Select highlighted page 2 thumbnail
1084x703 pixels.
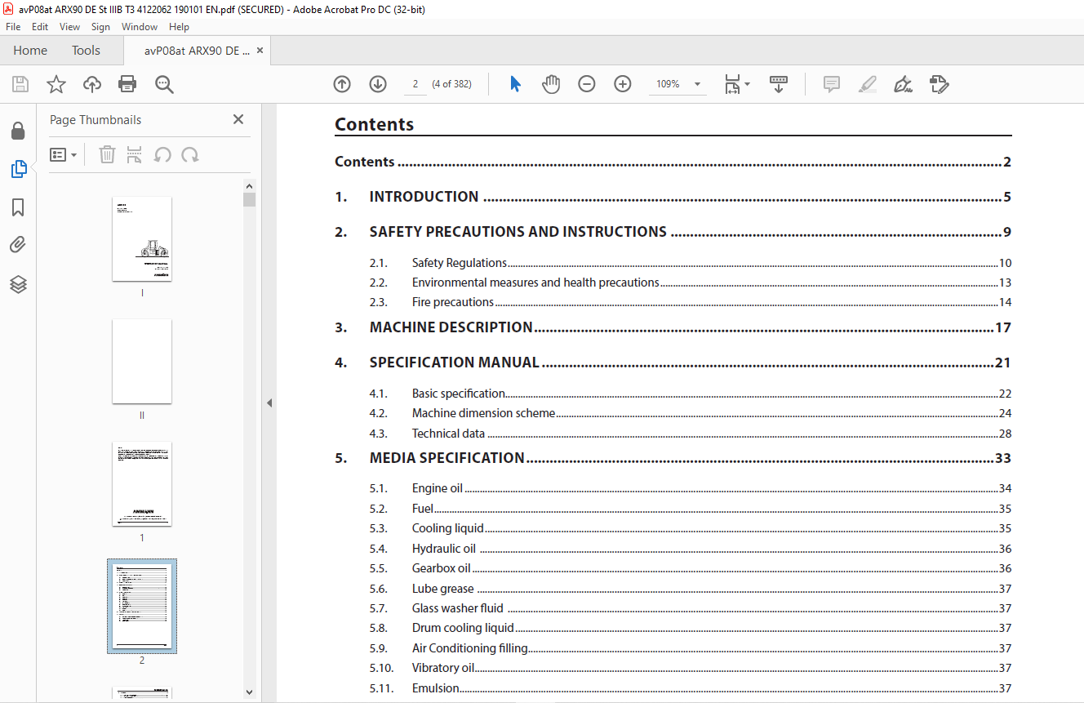point(142,606)
